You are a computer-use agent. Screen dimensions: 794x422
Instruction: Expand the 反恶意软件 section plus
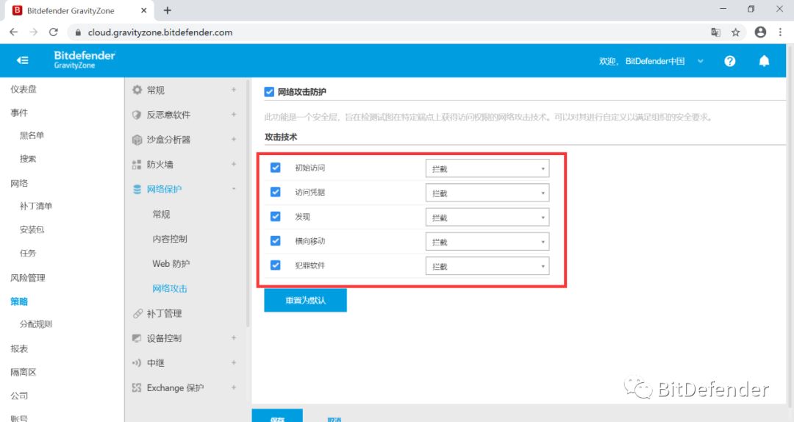tap(234, 114)
